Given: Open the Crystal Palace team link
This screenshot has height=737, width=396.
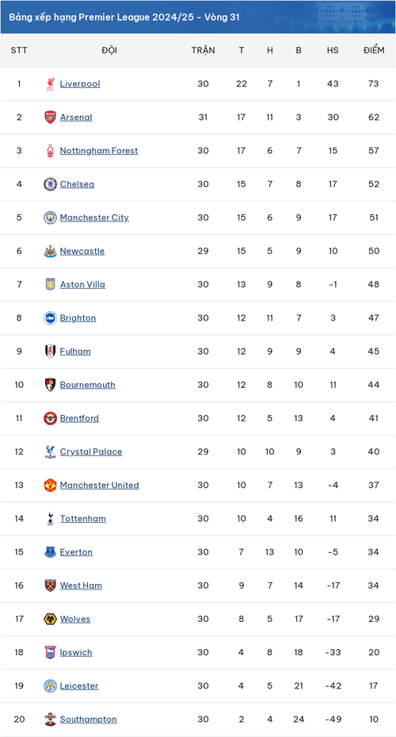Looking at the screenshot, I should coord(91,451).
